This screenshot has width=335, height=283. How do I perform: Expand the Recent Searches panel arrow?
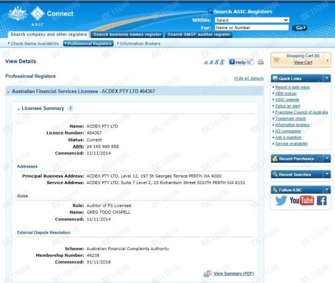[327, 174]
